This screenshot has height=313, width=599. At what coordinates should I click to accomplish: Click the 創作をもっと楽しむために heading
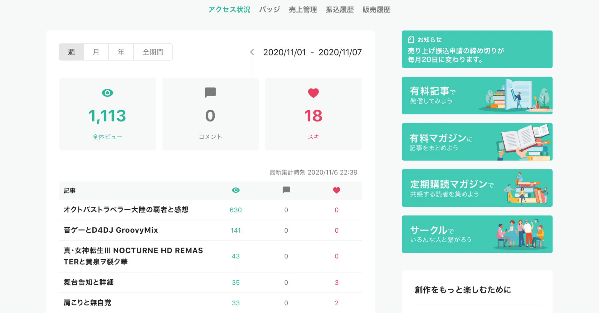coord(463,290)
